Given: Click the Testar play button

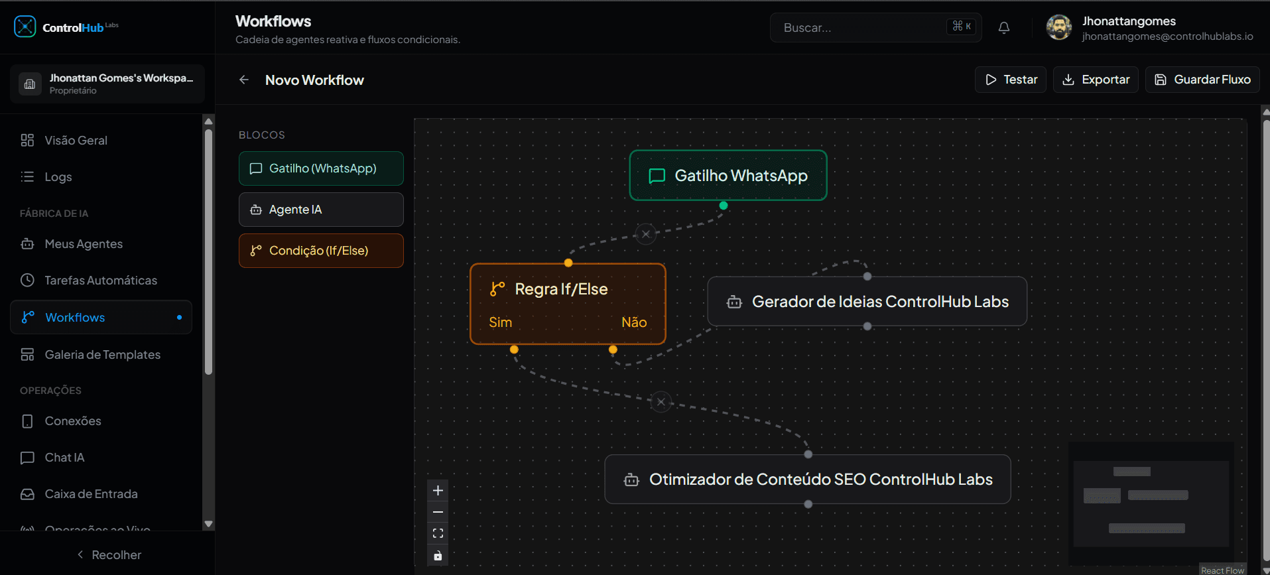Looking at the screenshot, I should click(1011, 80).
